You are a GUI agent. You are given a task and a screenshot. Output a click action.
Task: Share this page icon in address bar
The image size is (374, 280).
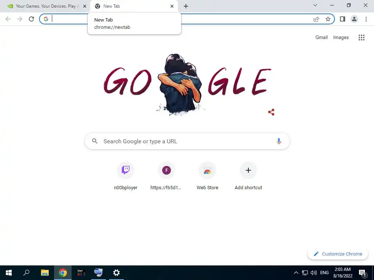[x=316, y=19]
